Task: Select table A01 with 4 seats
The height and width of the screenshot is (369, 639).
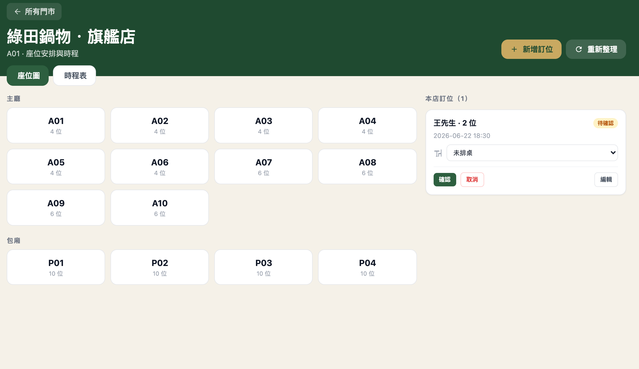Action: click(x=56, y=125)
